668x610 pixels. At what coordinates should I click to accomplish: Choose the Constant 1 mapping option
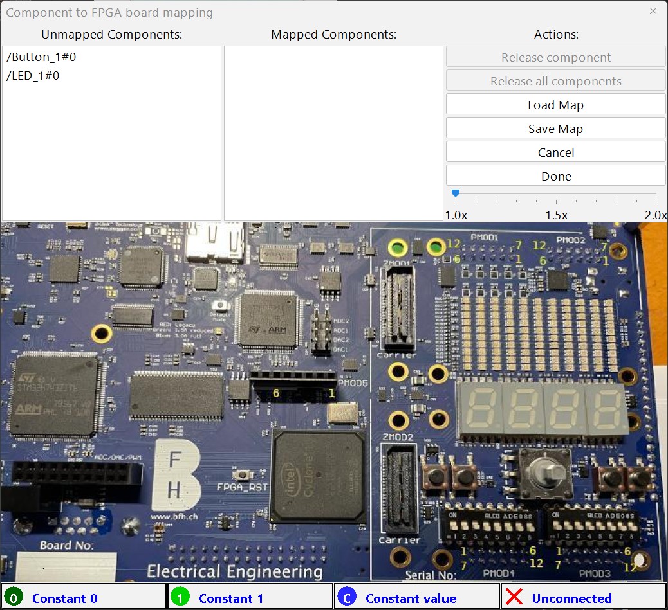250,598
